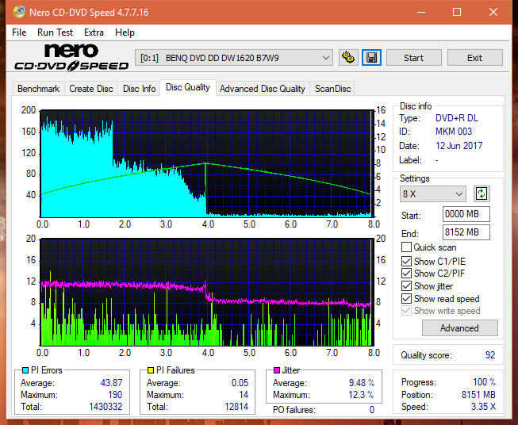Image resolution: width=518 pixels, height=425 pixels.
Task: Click the disc date 12 Jun 2017
Action: click(x=459, y=146)
